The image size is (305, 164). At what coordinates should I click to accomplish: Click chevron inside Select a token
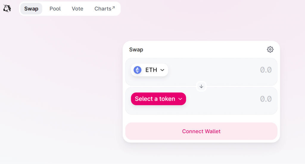180,99
